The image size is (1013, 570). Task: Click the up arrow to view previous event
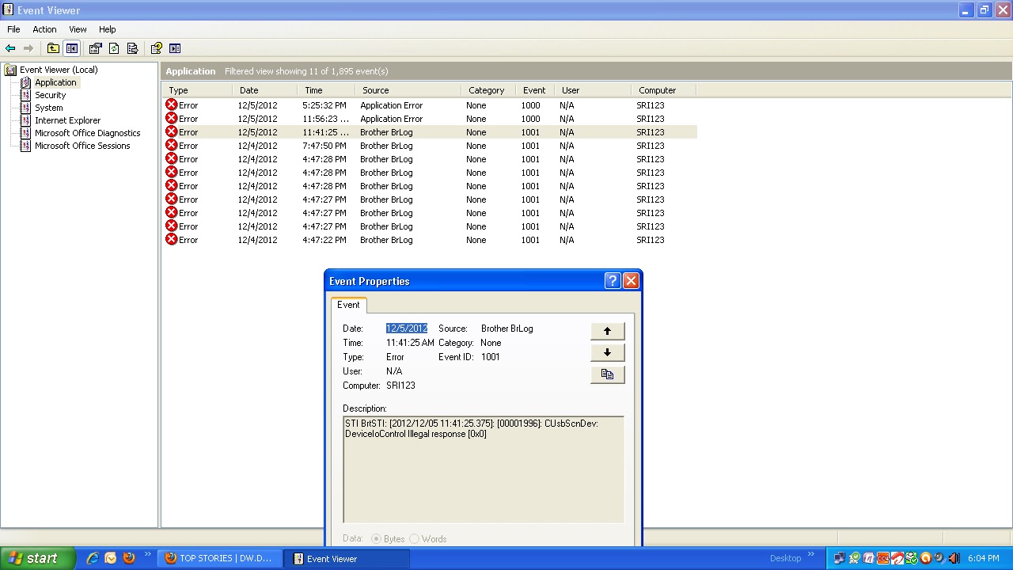607,330
